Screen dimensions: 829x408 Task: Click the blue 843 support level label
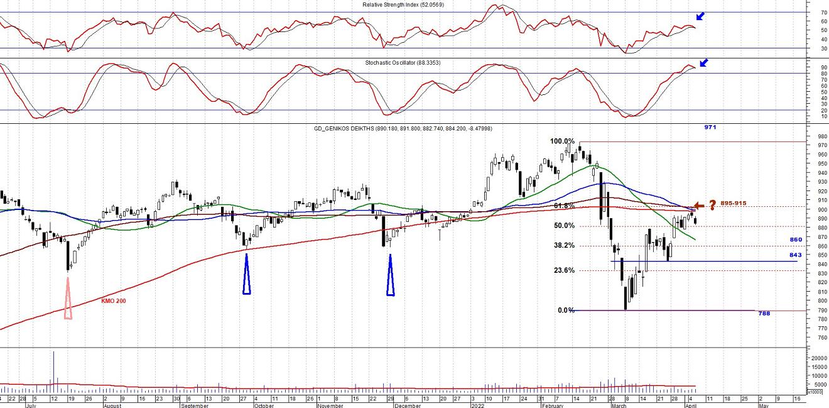click(796, 255)
